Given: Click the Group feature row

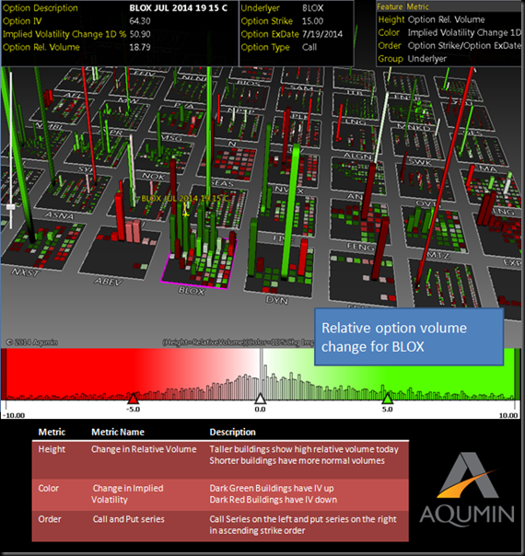Looking at the screenshot, I should [449, 59].
